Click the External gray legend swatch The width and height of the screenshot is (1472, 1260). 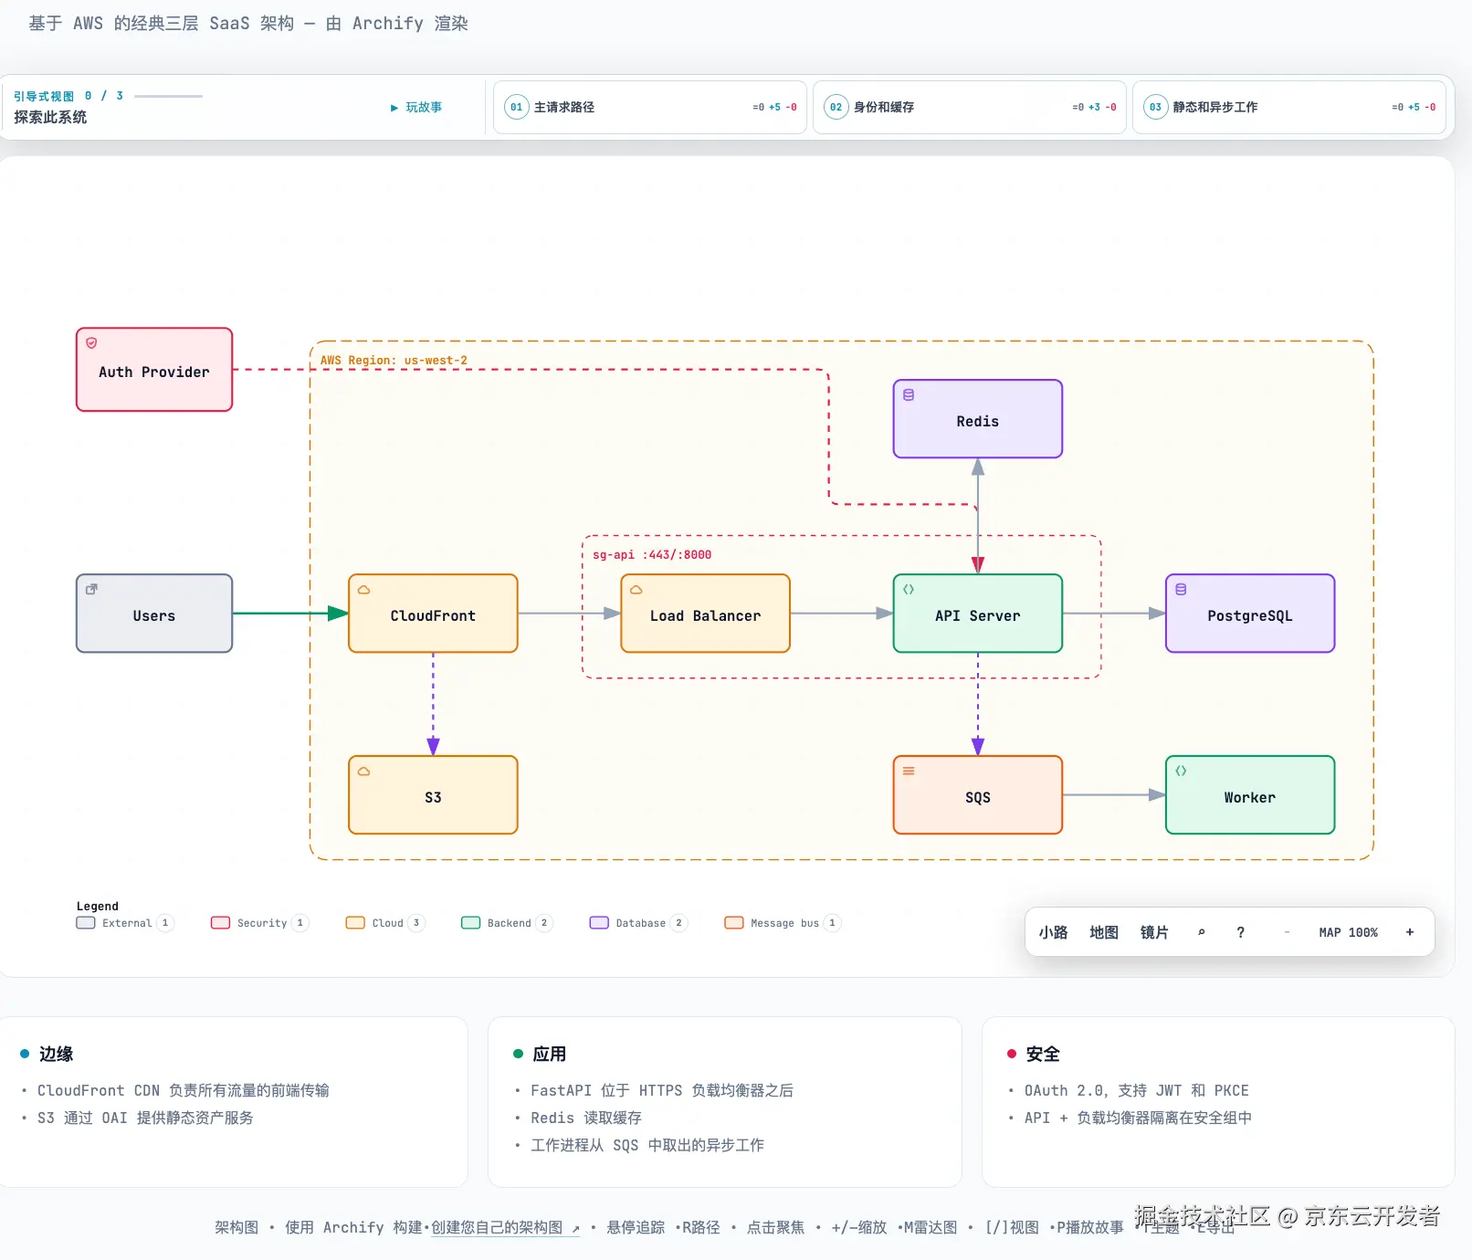point(86,923)
